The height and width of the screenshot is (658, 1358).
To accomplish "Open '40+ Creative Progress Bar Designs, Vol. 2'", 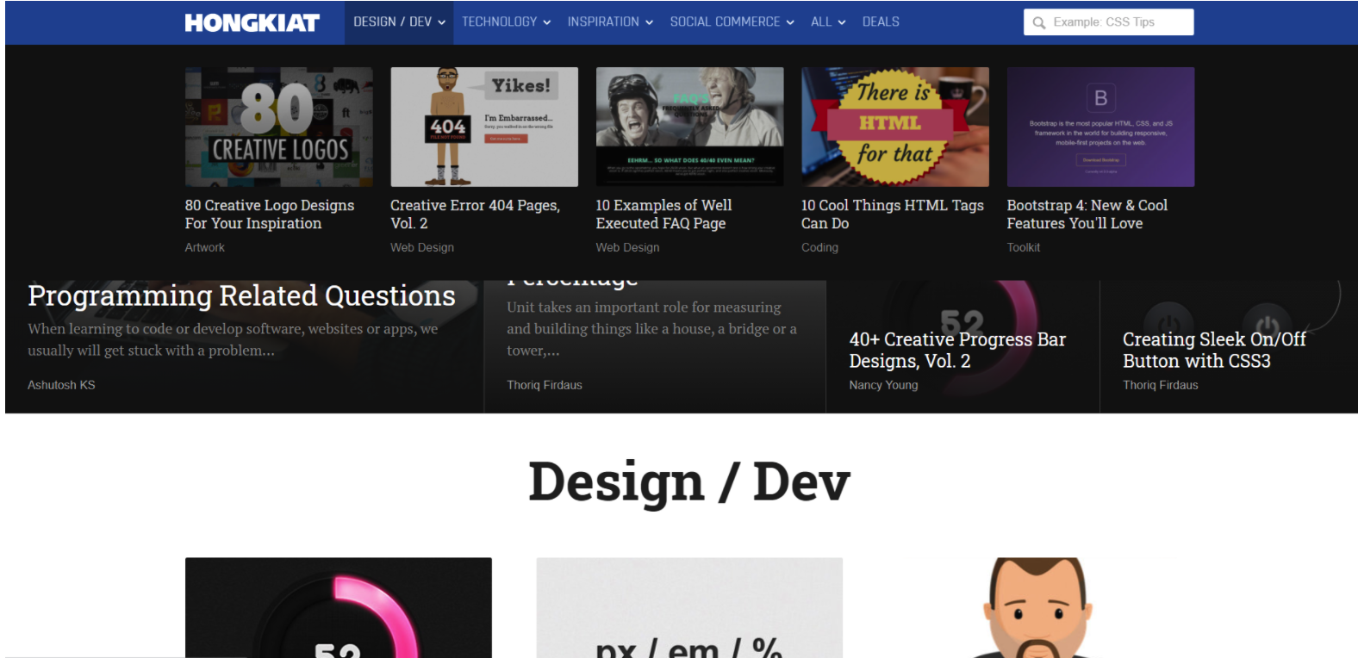I will point(957,351).
